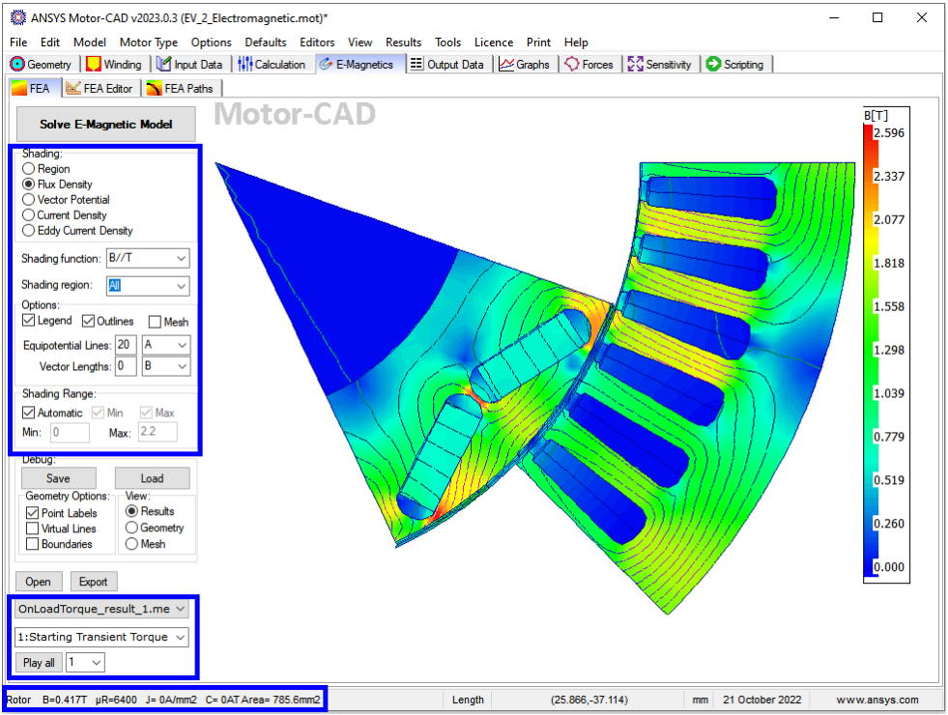Screen dimensions: 948x715
Task: Click the shading range Min field
Action: click(71, 433)
